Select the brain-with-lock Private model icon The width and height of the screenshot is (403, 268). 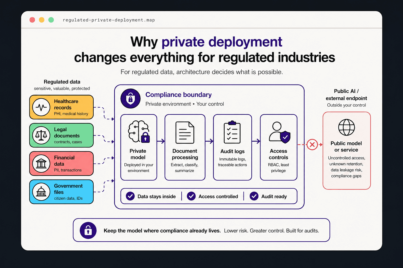[x=139, y=132]
